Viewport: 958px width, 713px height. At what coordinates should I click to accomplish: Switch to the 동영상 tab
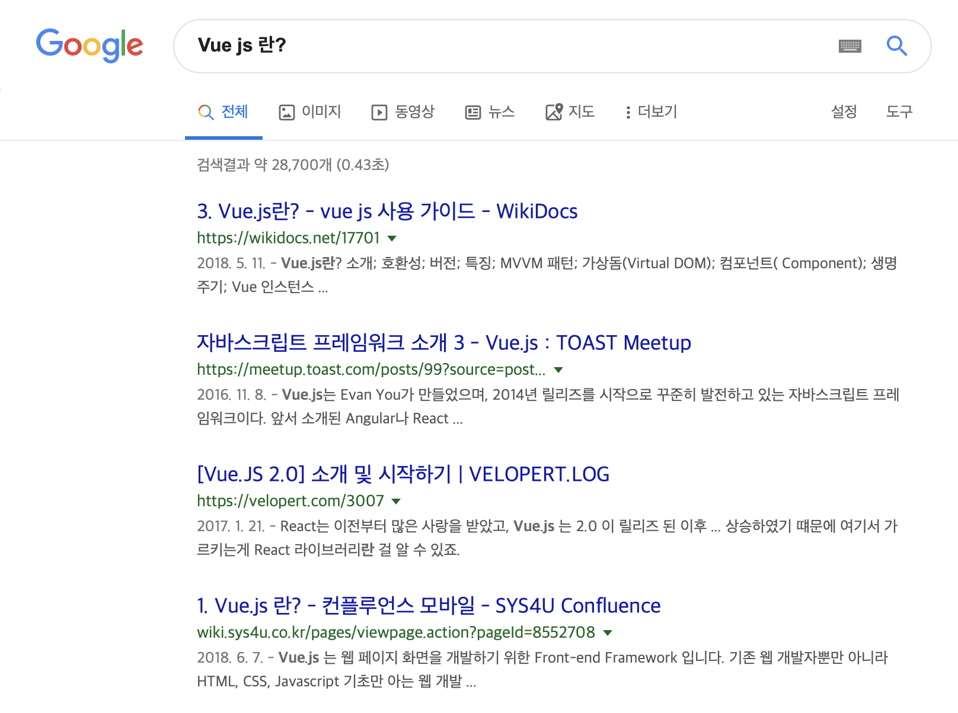pyautogui.click(x=403, y=112)
